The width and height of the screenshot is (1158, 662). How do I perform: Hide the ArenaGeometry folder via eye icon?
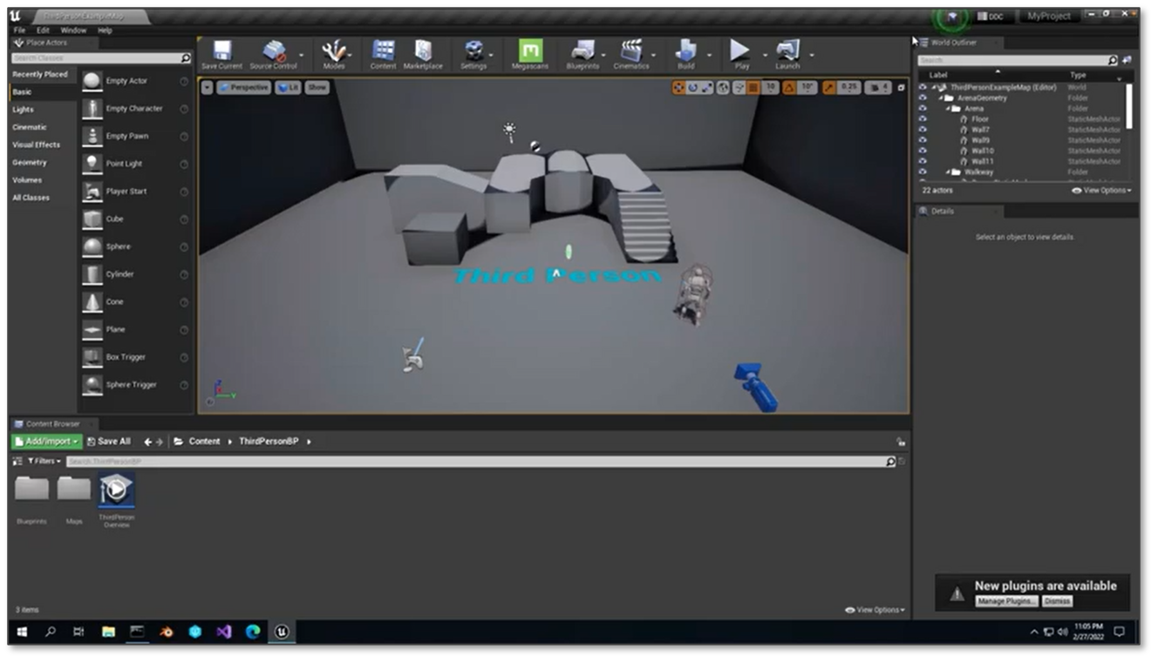[923, 98]
